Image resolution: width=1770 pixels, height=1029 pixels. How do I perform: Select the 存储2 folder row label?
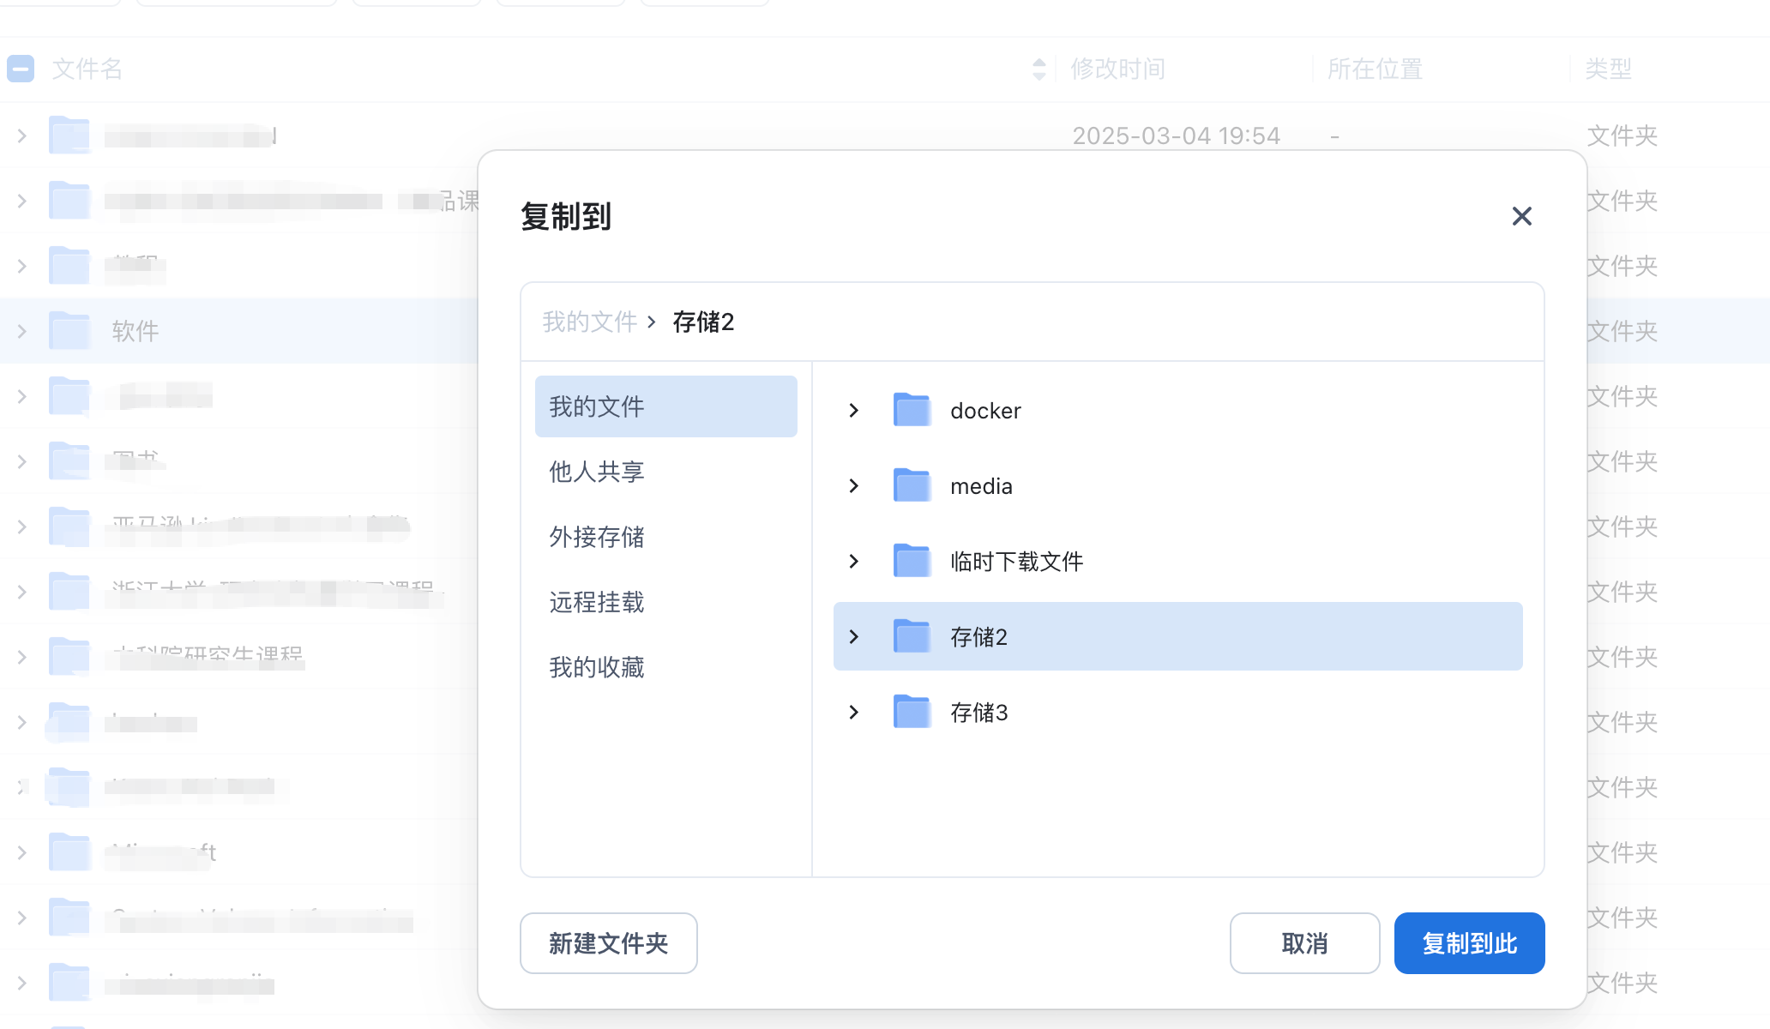click(978, 637)
